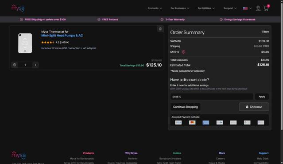Click the Checkout button

(254, 107)
